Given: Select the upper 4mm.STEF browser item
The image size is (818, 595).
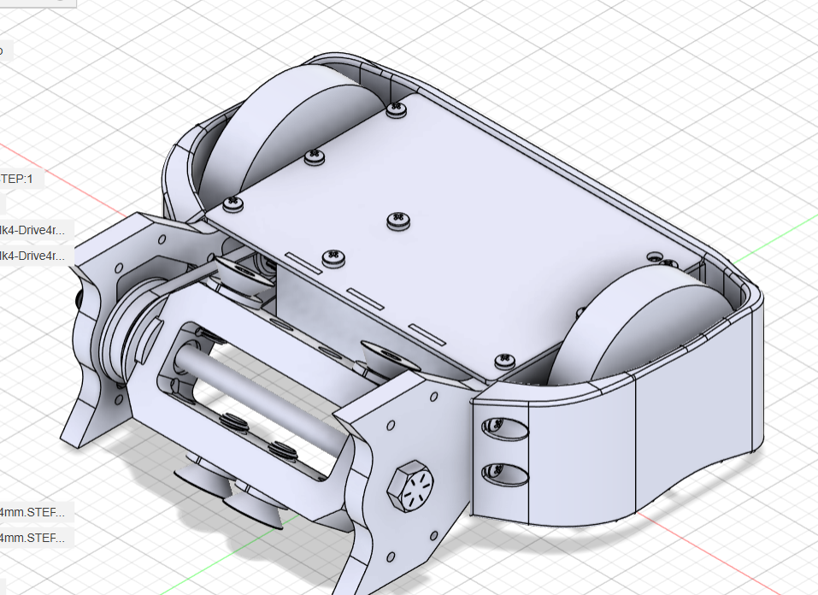Looking at the screenshot, I should click(x=34, y=512).
